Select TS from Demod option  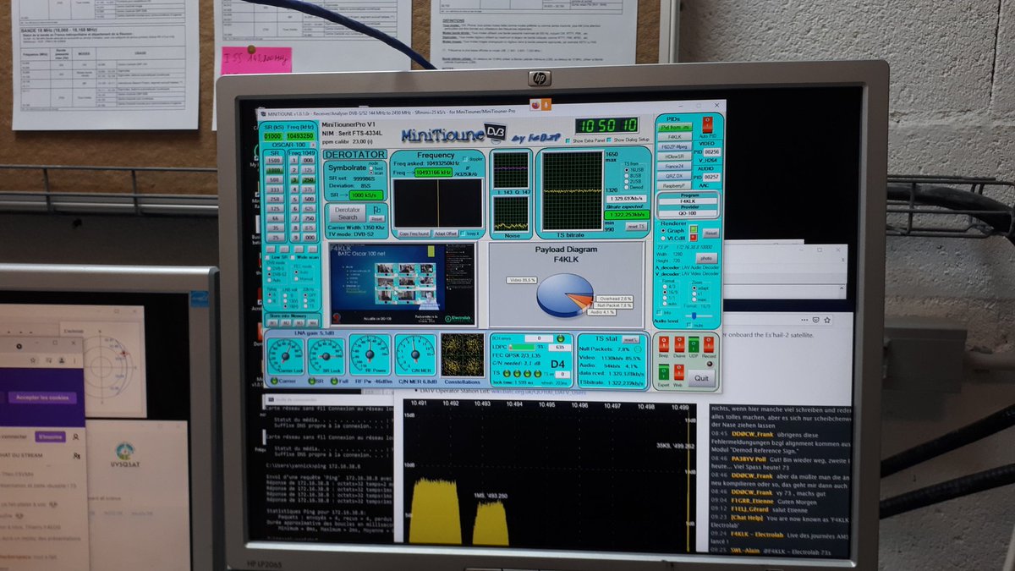coord(626,187)
